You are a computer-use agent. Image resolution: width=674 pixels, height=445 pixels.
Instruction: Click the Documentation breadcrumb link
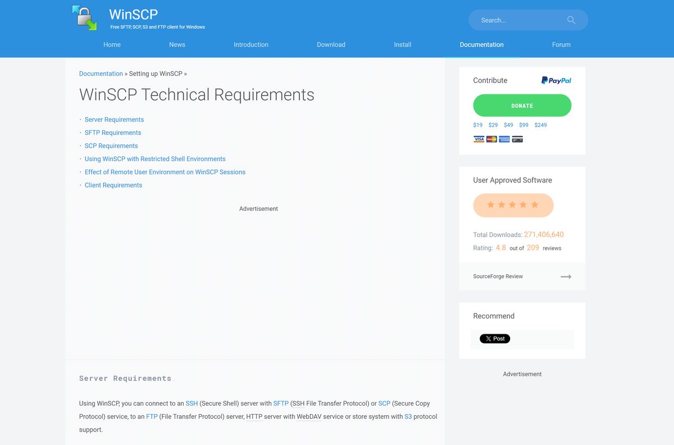pos(101,74)
